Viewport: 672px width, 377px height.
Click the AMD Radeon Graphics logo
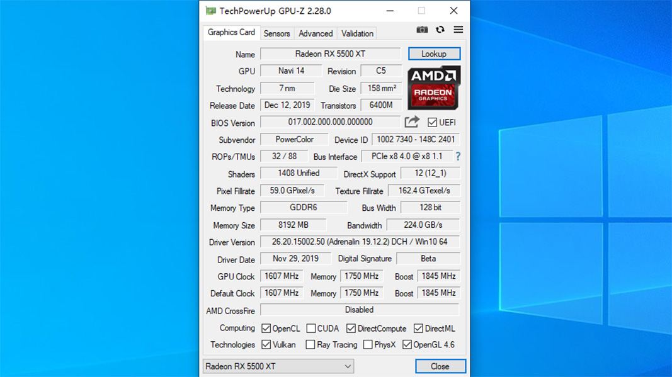(x=434, y=88)
